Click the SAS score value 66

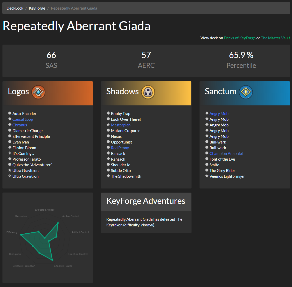tap(51, 55)
